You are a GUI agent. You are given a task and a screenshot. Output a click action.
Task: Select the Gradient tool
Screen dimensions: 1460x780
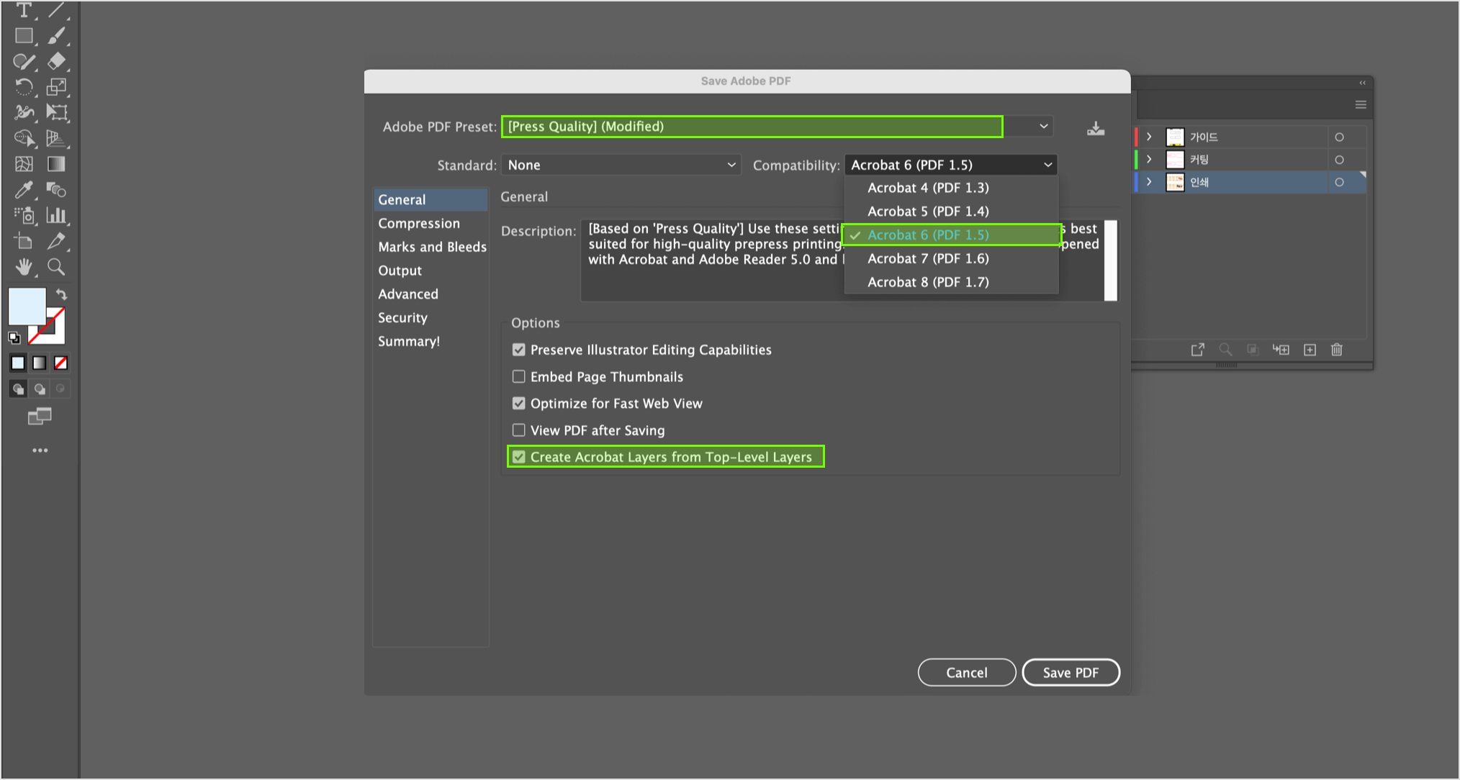click(x=56, y=164)
